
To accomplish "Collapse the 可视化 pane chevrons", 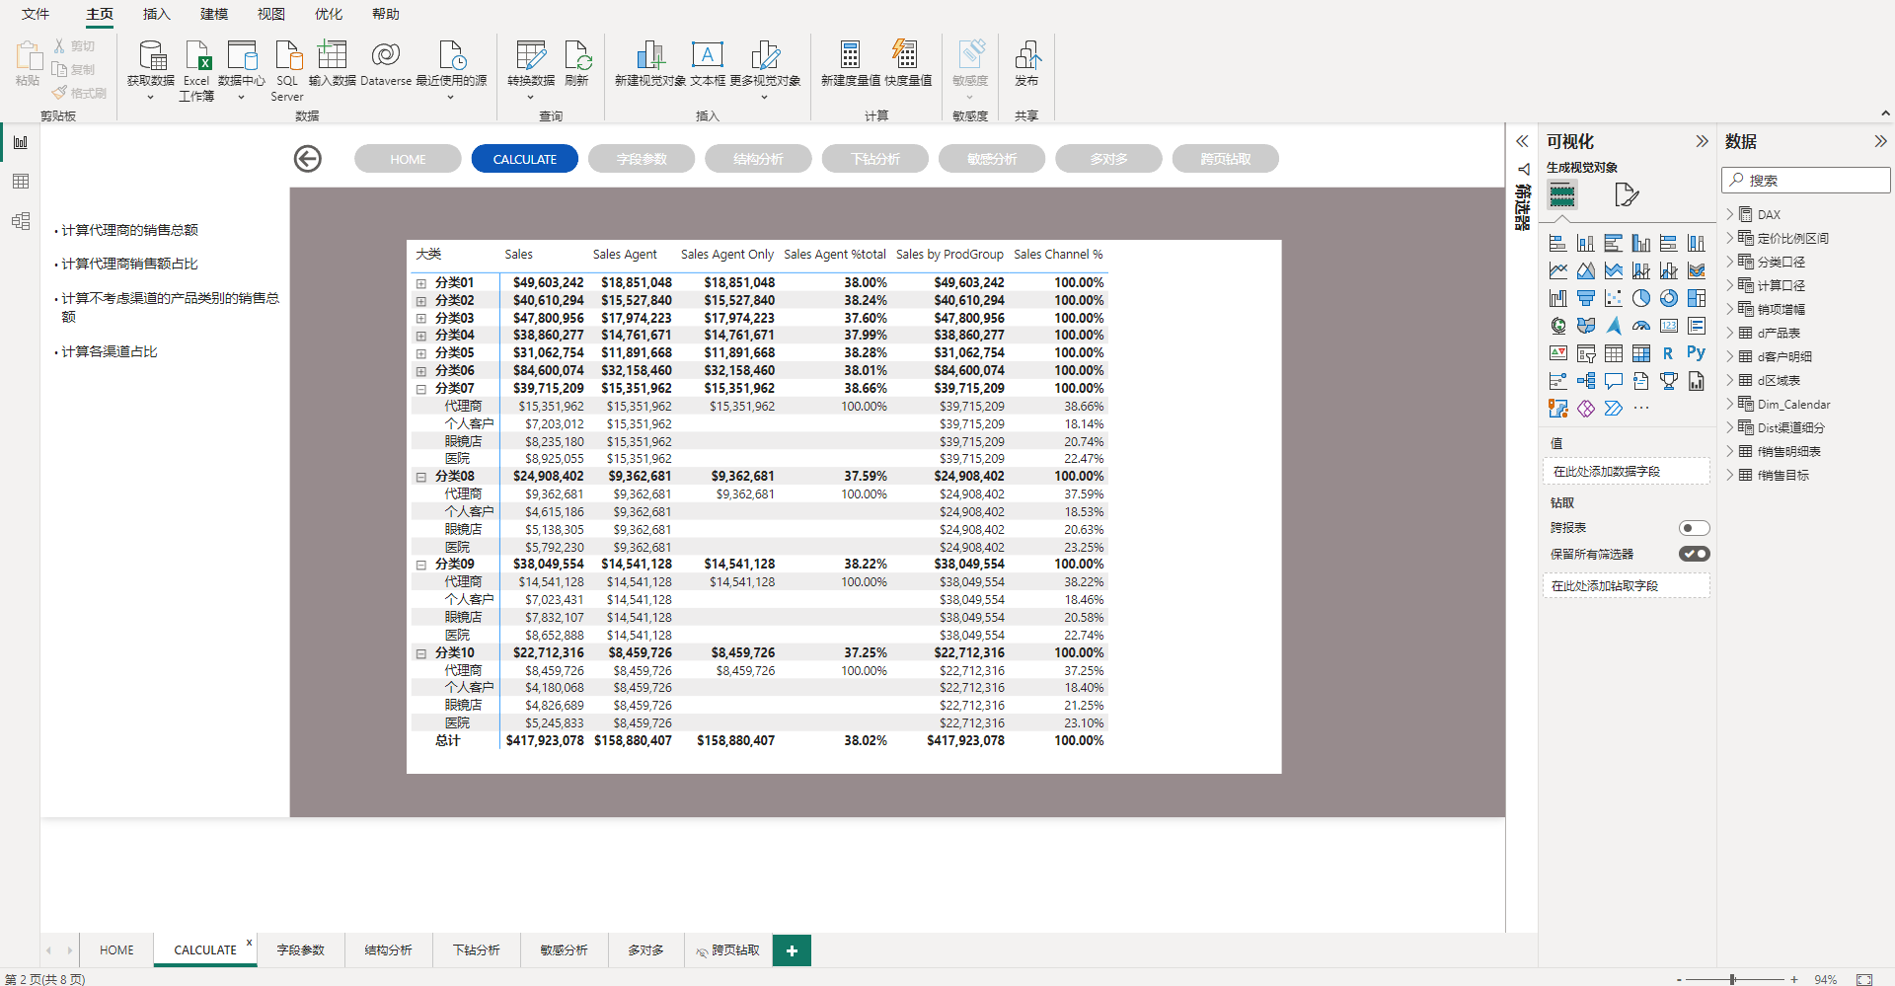I will click(1702, 141).
